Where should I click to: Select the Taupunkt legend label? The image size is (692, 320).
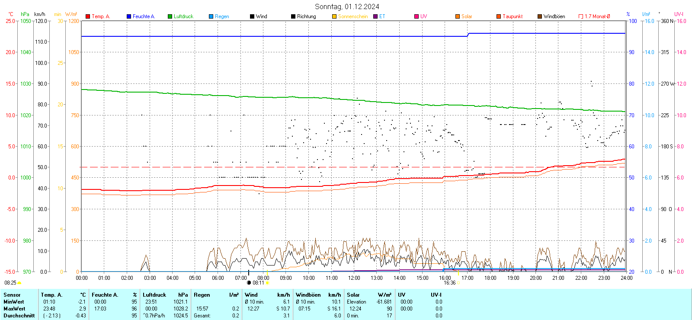coord(513,16)
